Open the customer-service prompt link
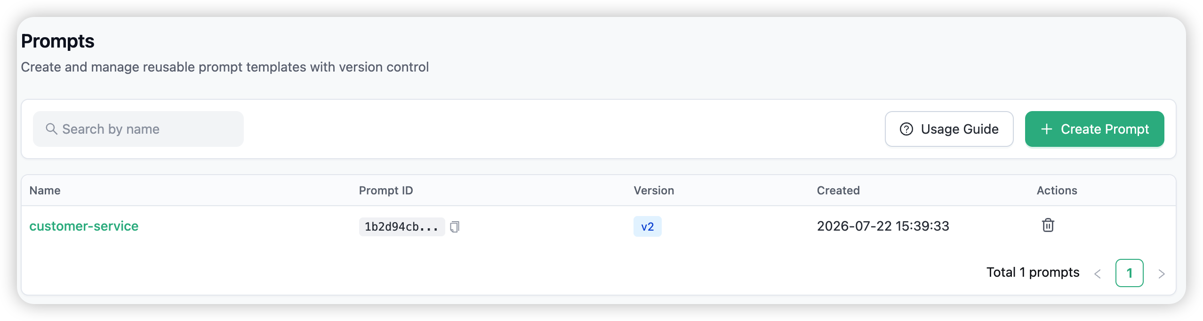The image size is (1203, 321). point(84,226)
